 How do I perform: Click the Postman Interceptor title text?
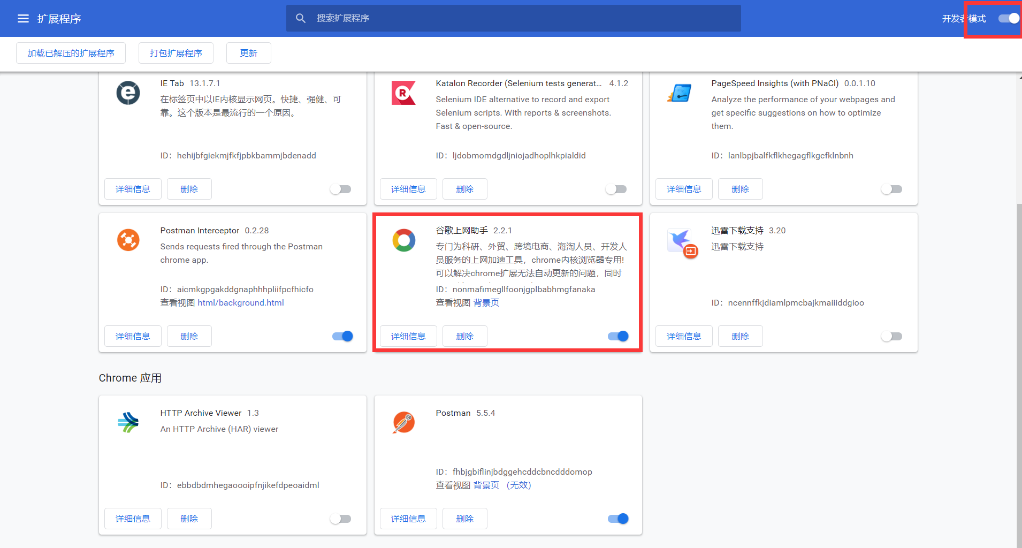pos(200,231)
